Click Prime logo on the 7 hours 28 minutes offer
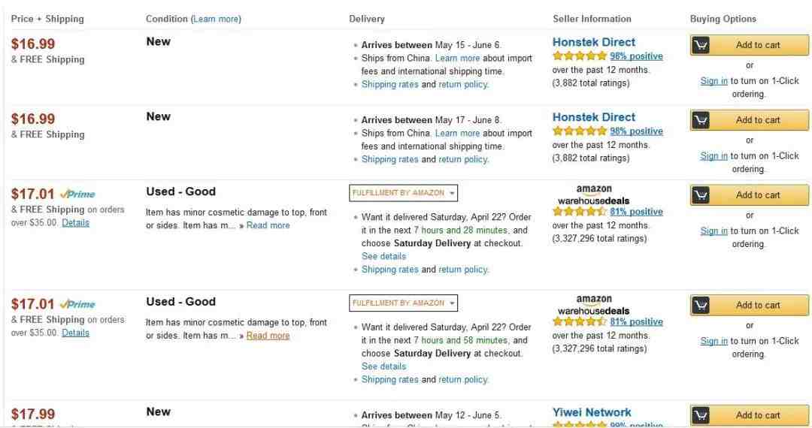This screenshot has width=812, height=428. tap(77, 194)
